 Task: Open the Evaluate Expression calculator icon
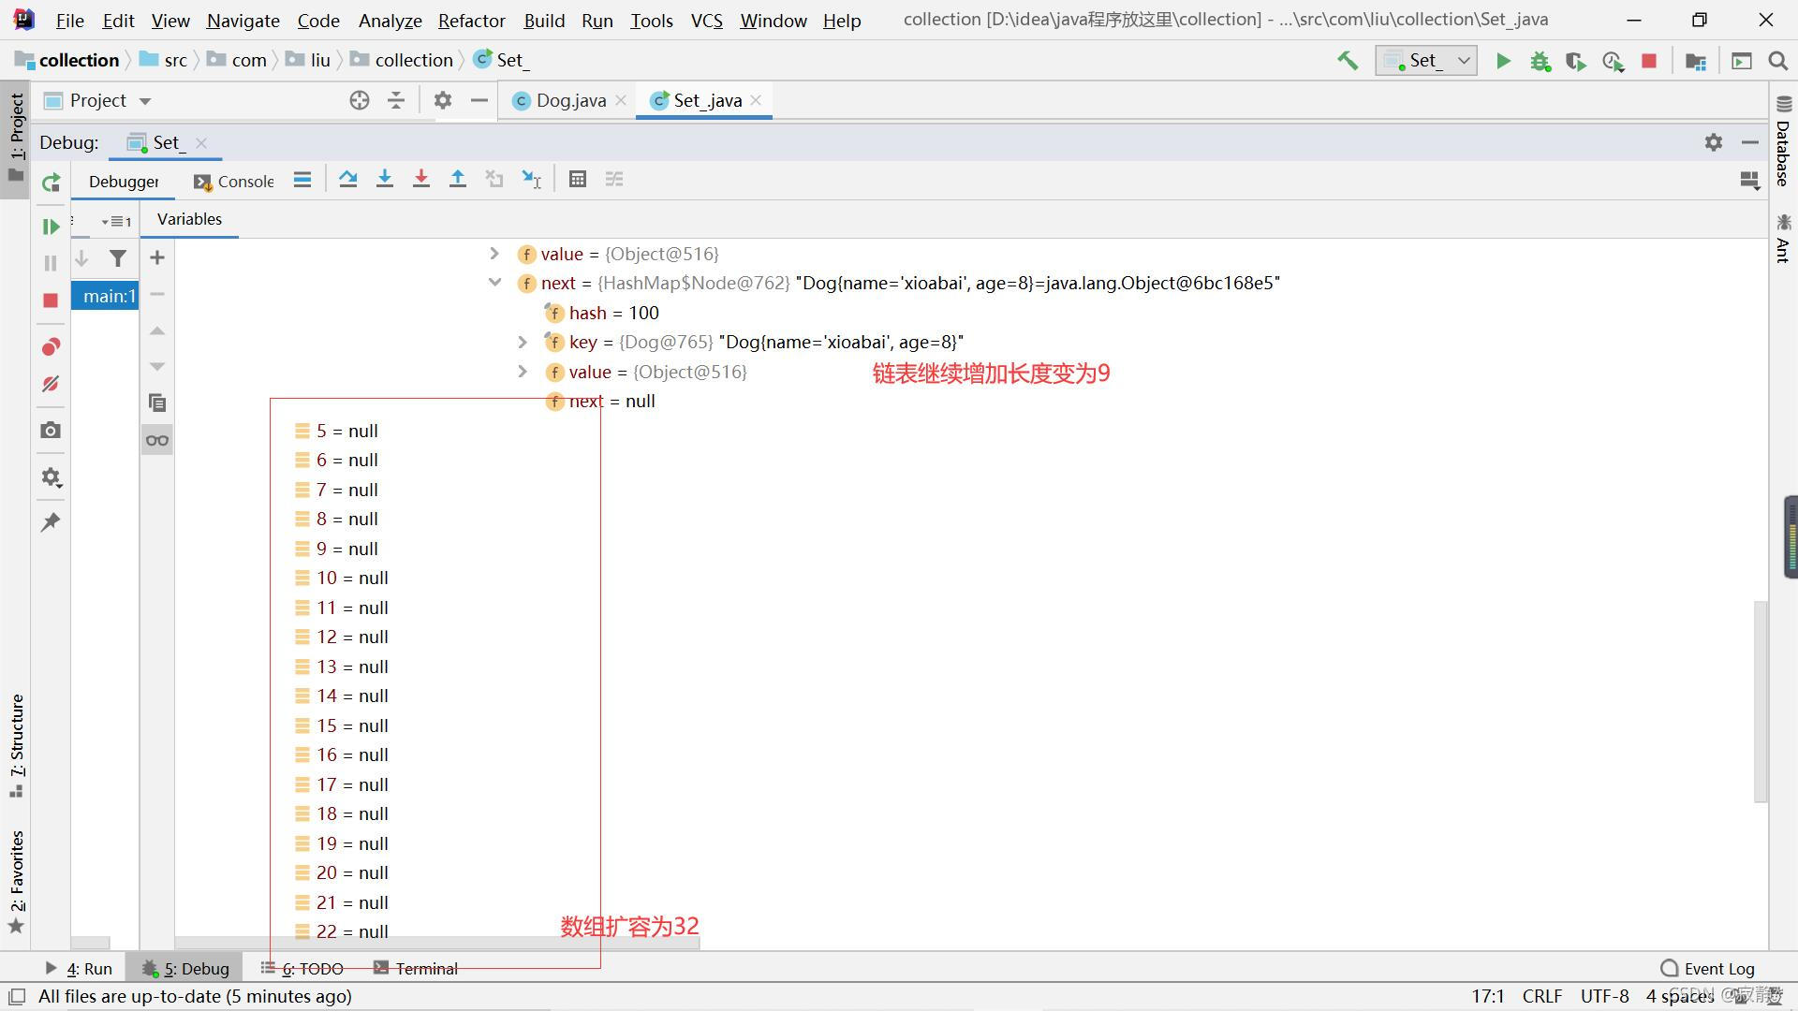pos(578,179)
